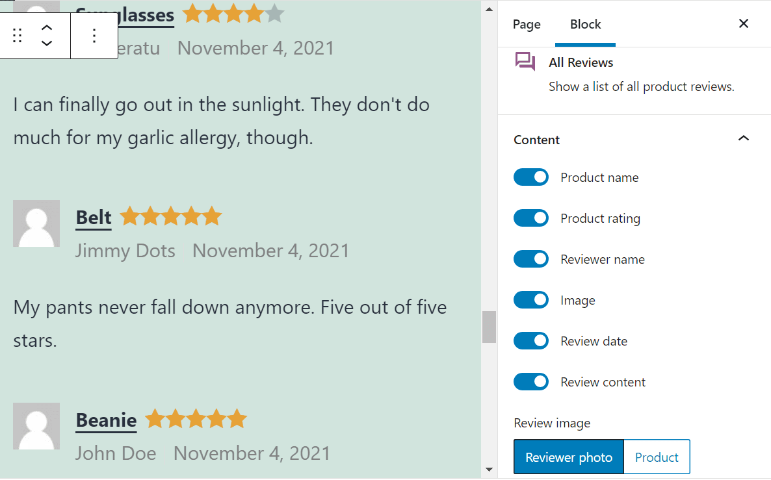Close the settings sidebar

pyautogui.click(x=744, y=24)
